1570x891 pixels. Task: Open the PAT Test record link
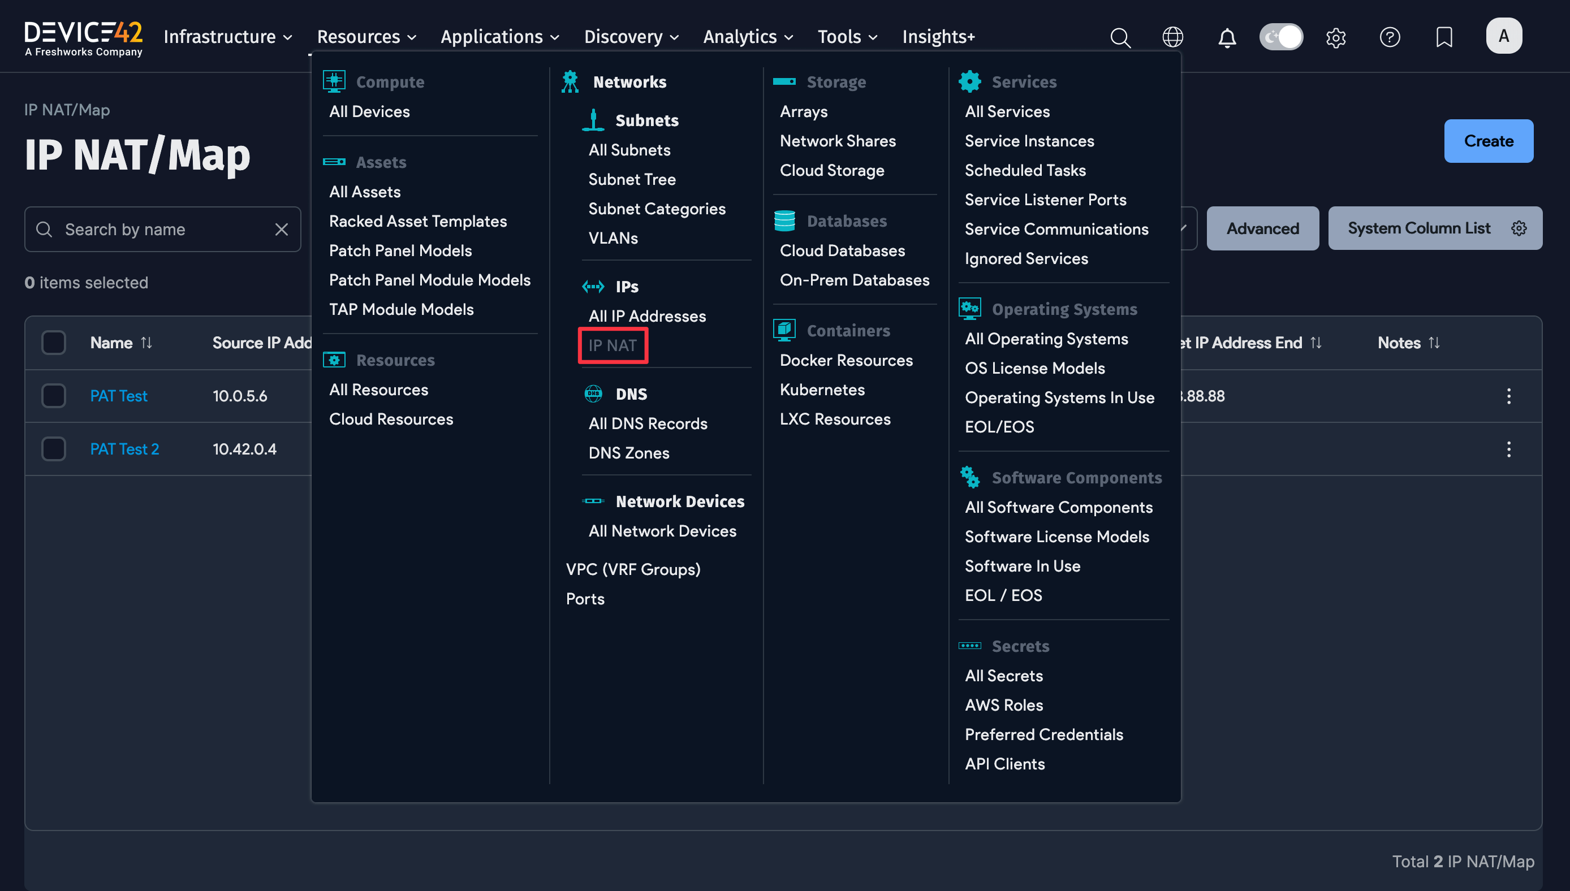click(119, 395)
